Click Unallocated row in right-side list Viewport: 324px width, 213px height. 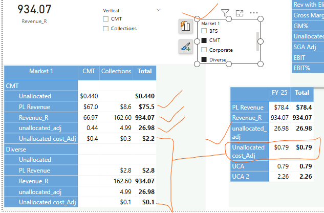click(x=308, y=36)
